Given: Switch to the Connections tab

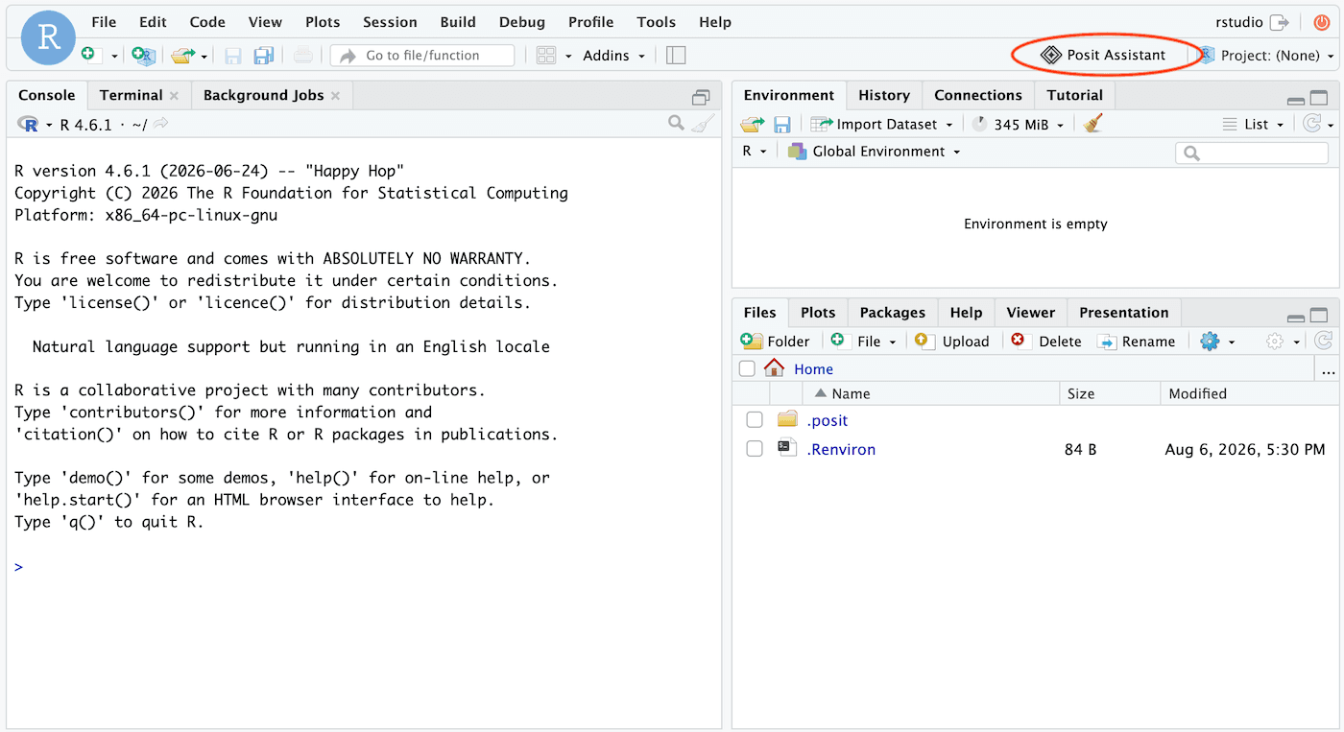Looking at the screenshot, I should point(978,95).
